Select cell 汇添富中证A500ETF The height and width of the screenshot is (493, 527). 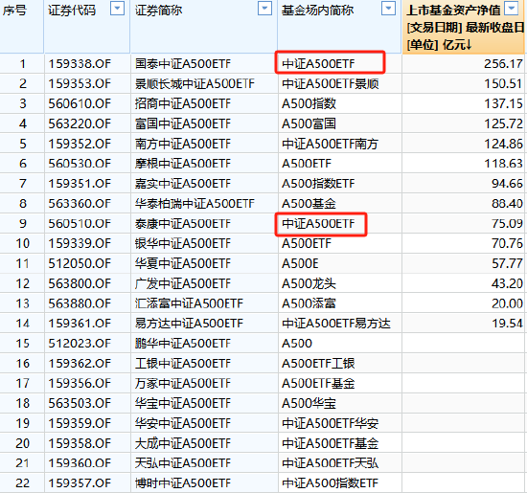[x=204, y=303]
